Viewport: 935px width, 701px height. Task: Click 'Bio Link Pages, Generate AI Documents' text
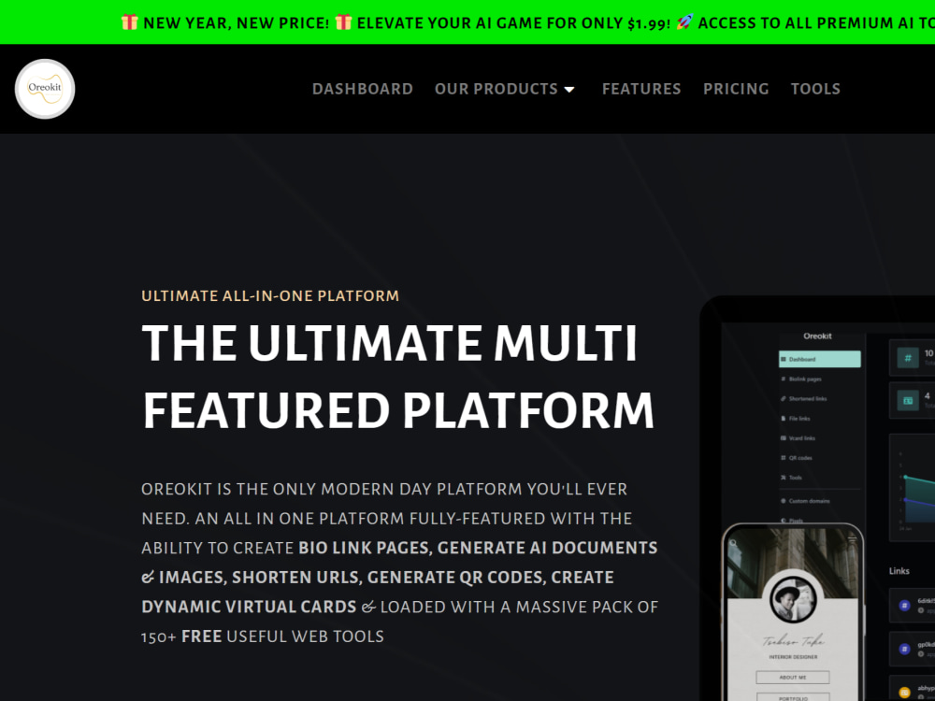coord(478,548)
